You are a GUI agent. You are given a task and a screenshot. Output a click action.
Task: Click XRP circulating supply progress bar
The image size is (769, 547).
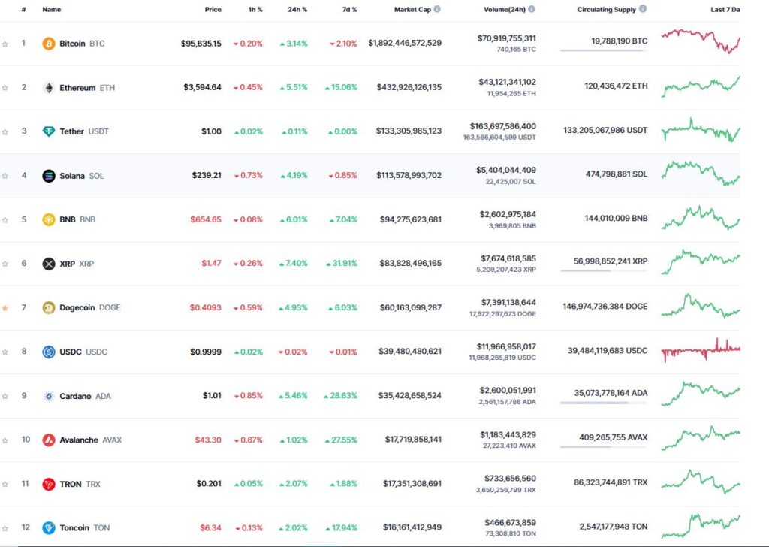pyautogui.click(x=604, y=270)
